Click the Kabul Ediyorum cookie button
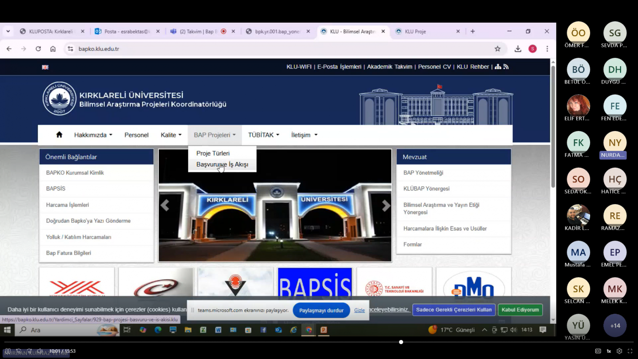This screenshot has width=638, height=359. click(x=520, y=310)
